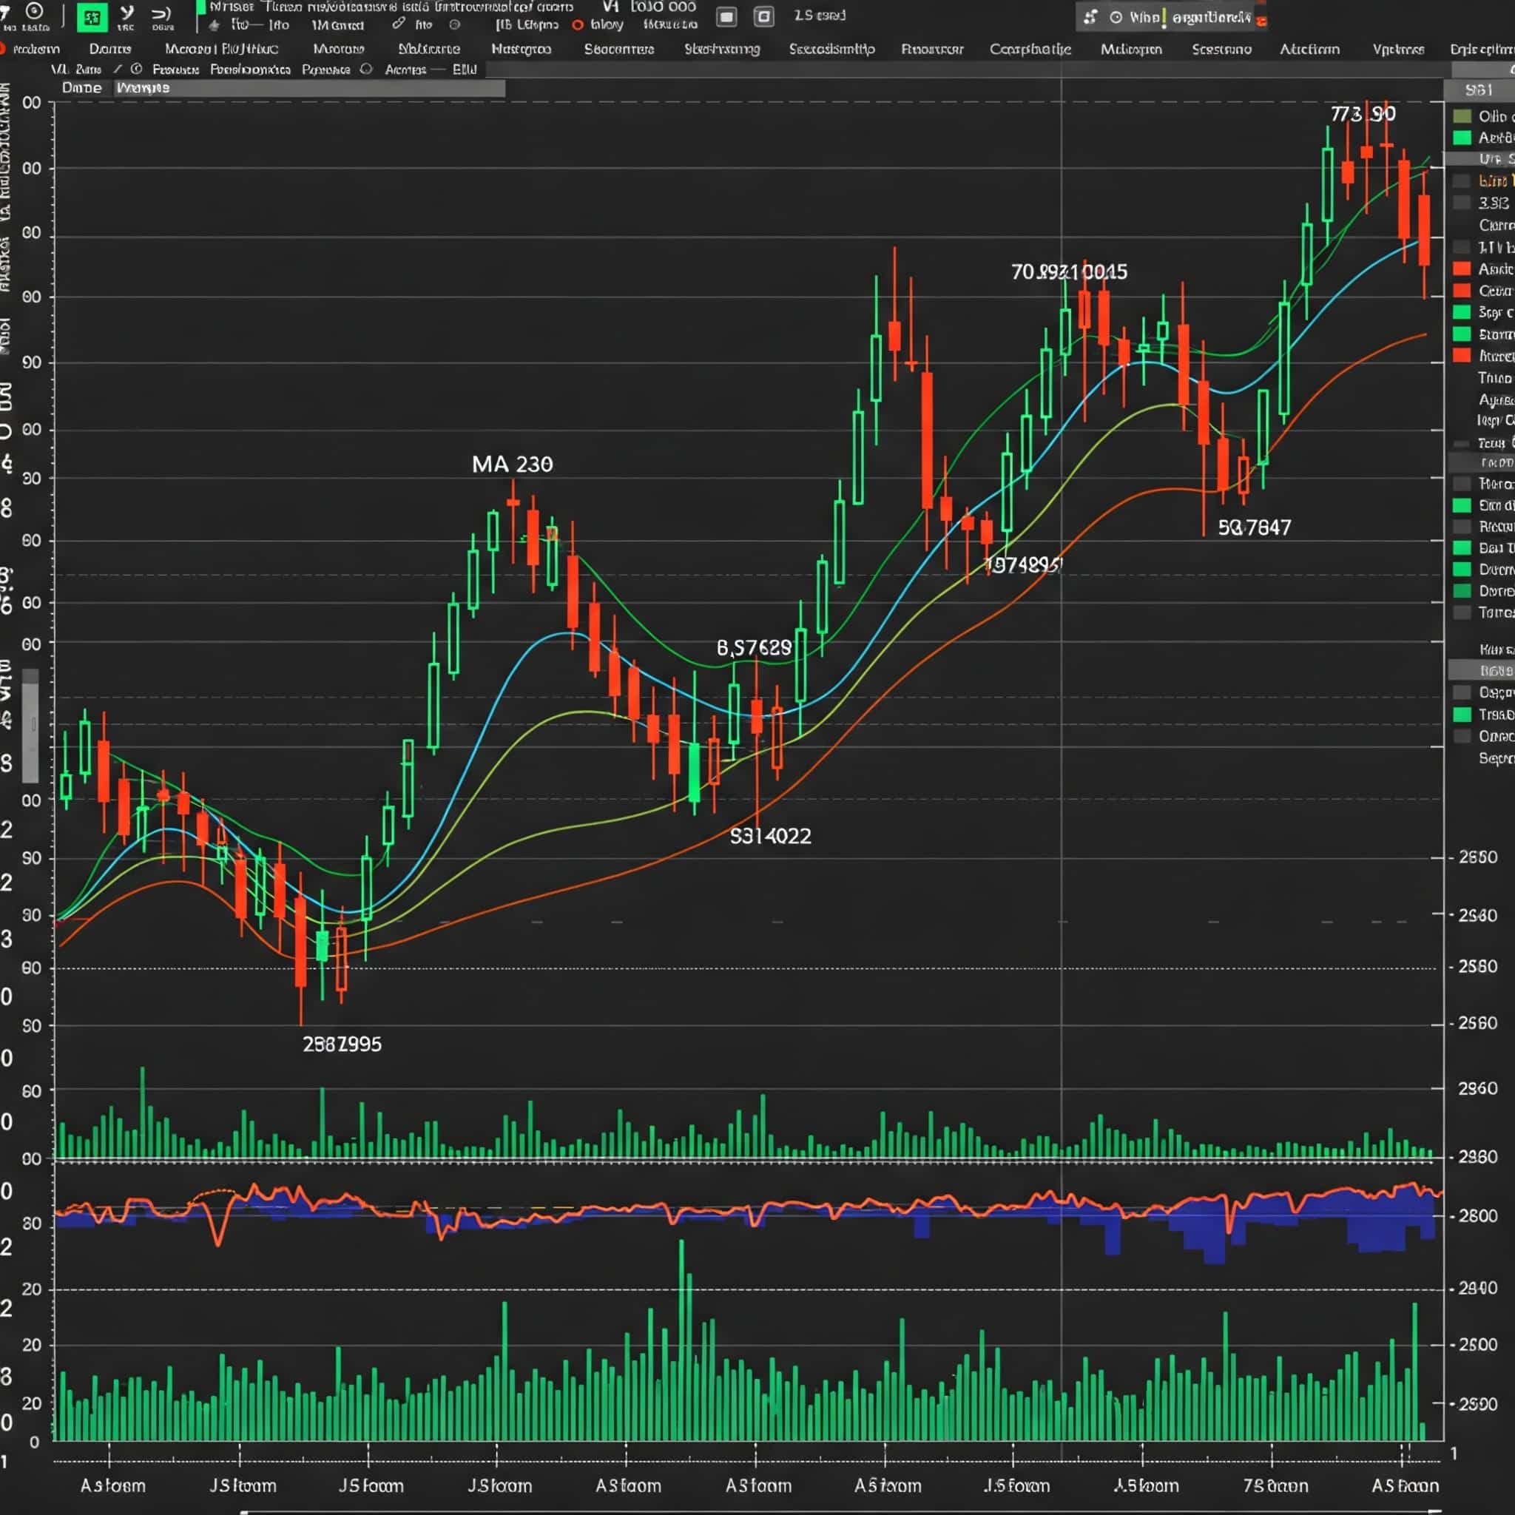Click the red ring record icon
The image size is (1515, 1515).
[578, 25]
